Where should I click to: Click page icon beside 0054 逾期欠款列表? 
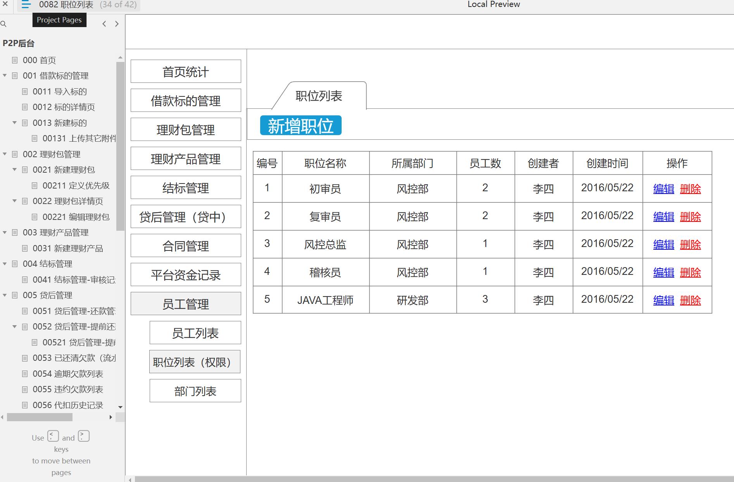click(25, 374)
